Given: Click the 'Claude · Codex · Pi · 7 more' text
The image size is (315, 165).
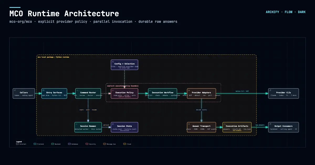Looking at the screenshot, I should (x=283, y=95).
